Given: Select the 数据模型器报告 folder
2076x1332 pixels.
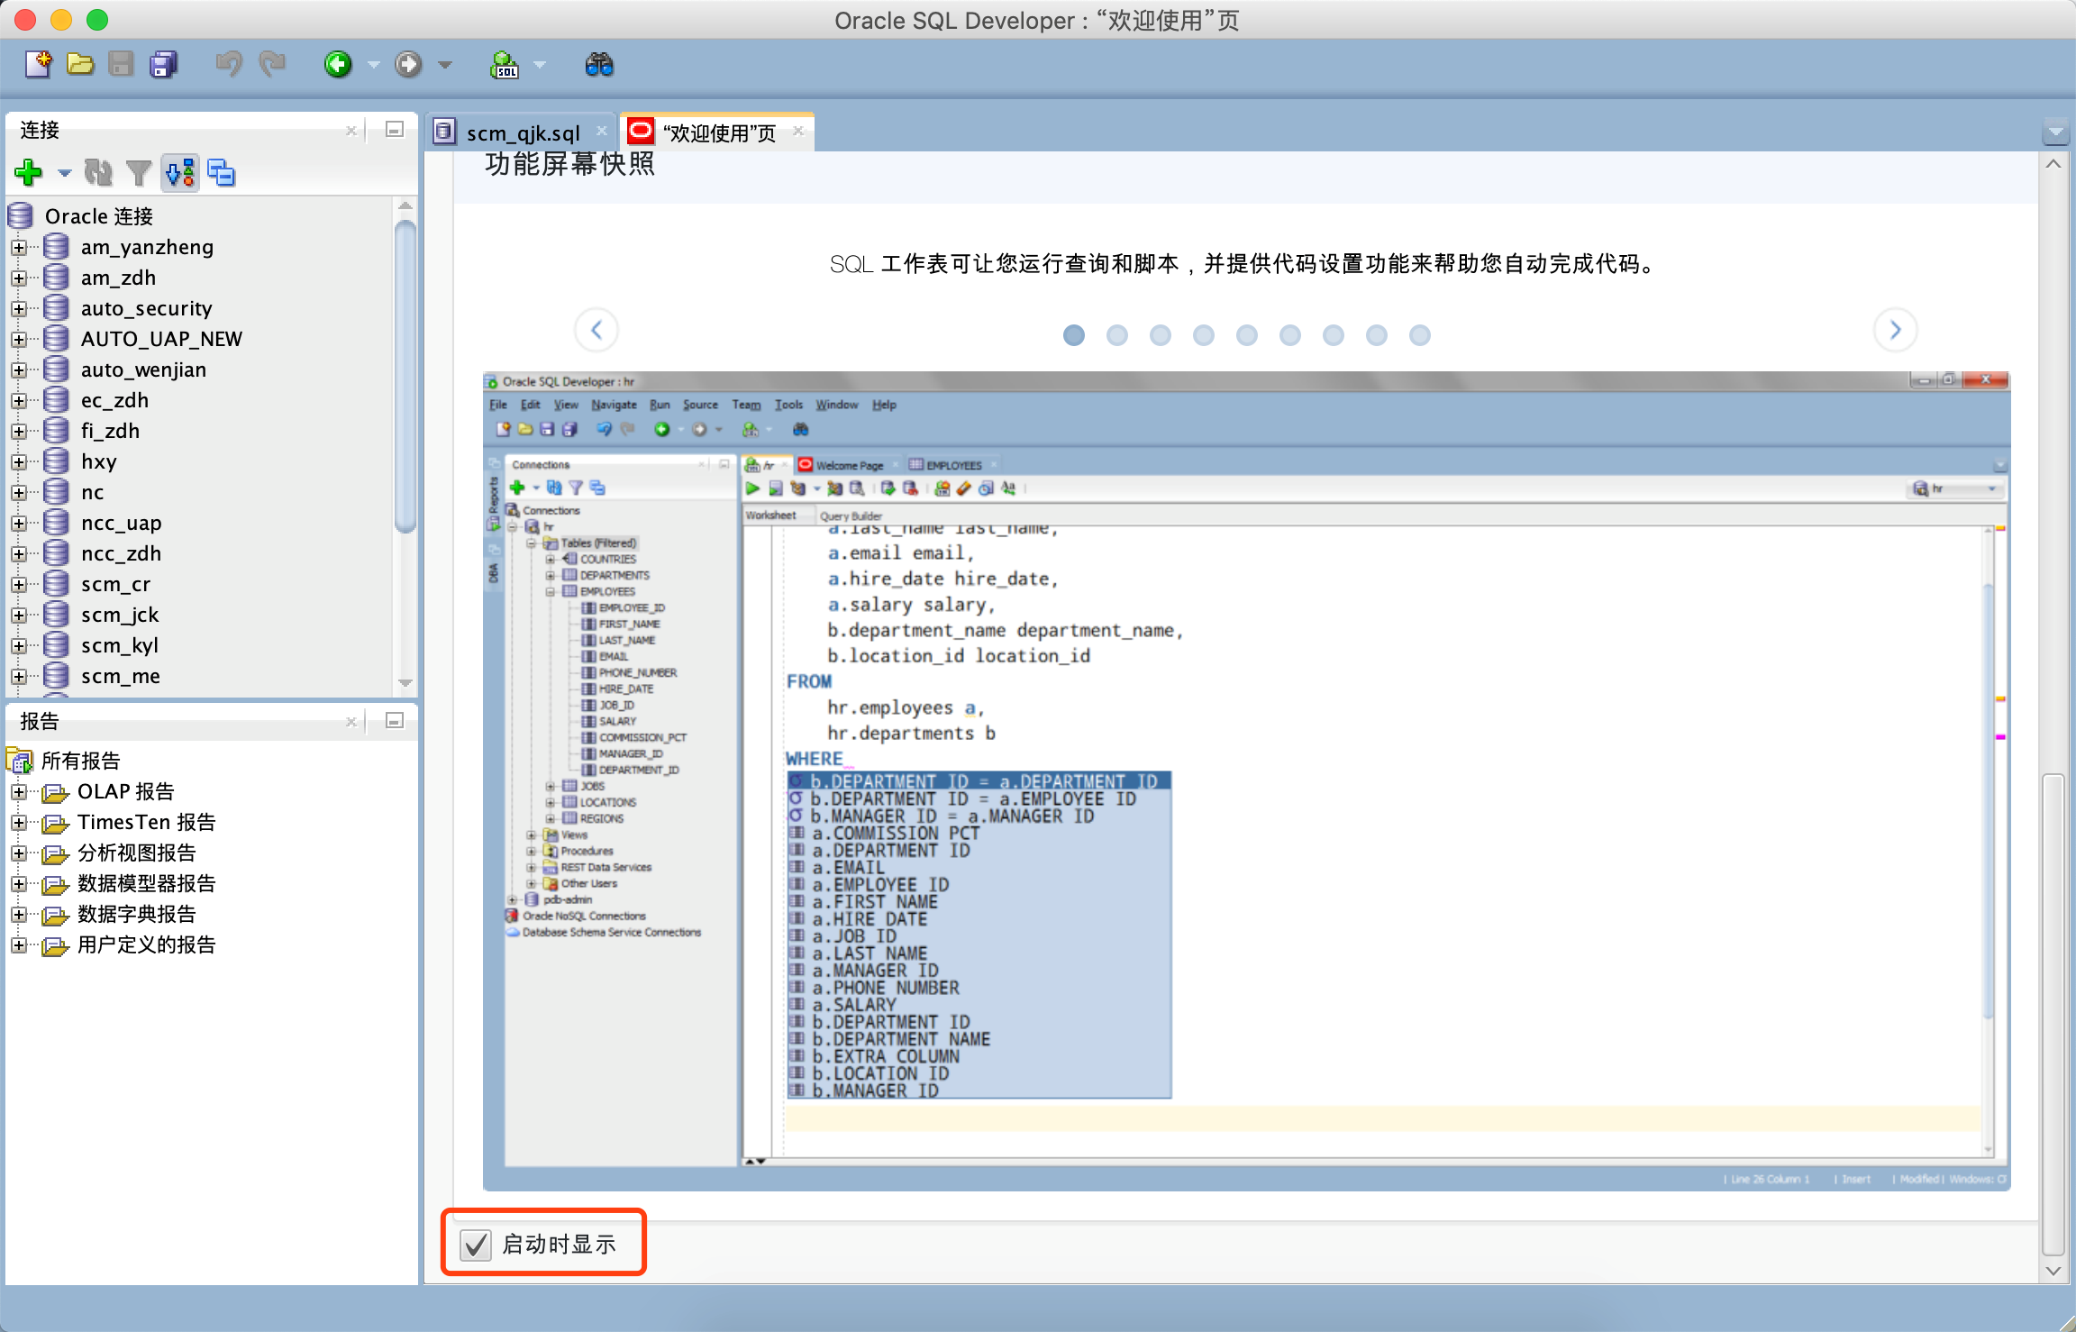Looking at the screenshot, I should [146, 883].
